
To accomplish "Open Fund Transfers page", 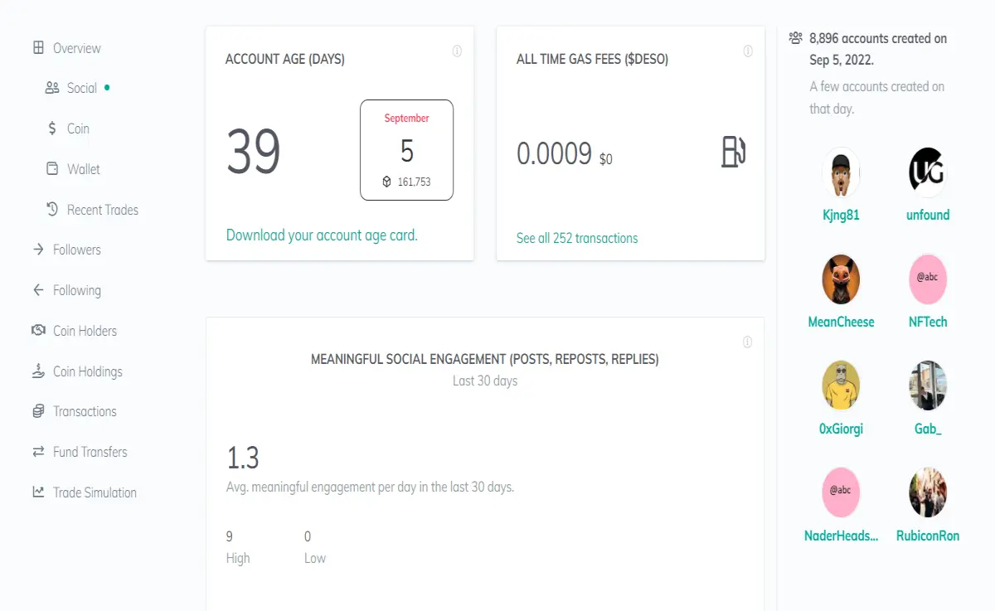I will (90, 452).
